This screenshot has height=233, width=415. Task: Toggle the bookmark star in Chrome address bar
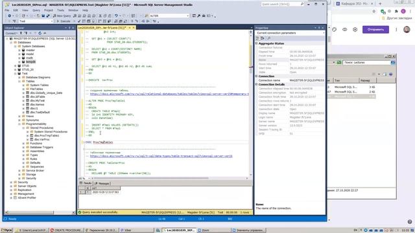point(374,12)
